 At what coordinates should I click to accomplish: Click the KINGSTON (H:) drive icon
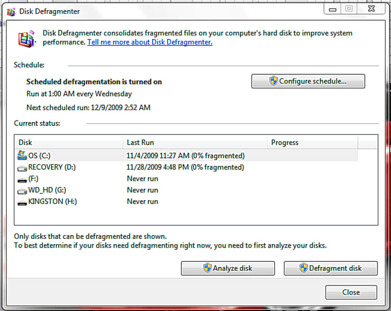[x=22, y=203]
